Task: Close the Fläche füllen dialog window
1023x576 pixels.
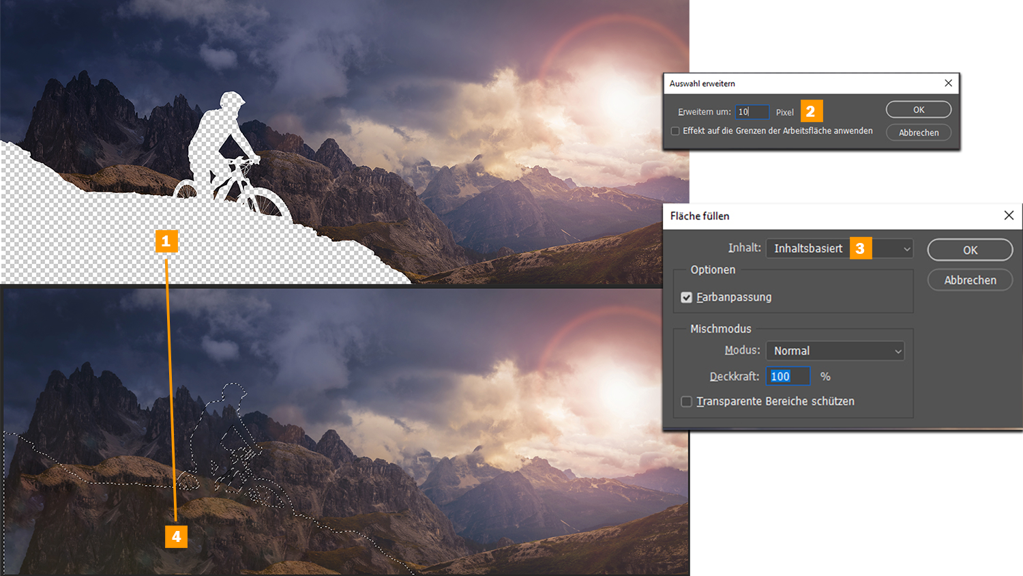Action: [1009, 216]
